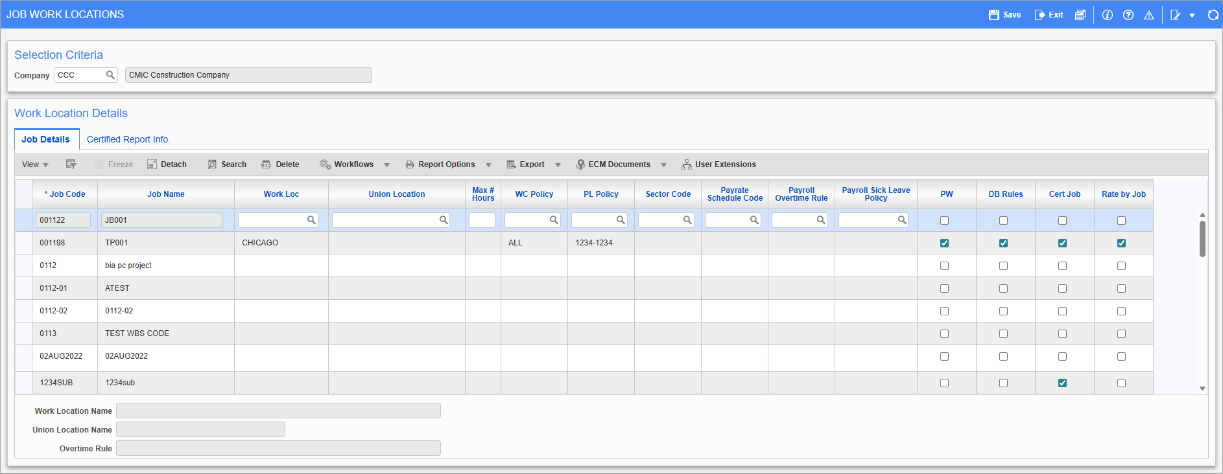This screenshot has width=1223, height=474.
Task: Open the information icon in header
Action: 1108,15
